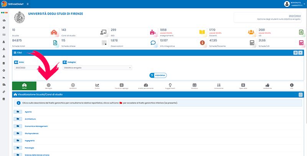Open the Bersaglio target tab
The width and height of the screenshot is (307, 156).
[x=48, y=85]
